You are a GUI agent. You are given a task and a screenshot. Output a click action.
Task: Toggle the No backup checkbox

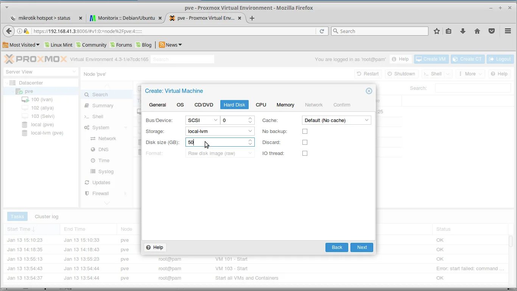pyautogui.click(x=305, y=131)
